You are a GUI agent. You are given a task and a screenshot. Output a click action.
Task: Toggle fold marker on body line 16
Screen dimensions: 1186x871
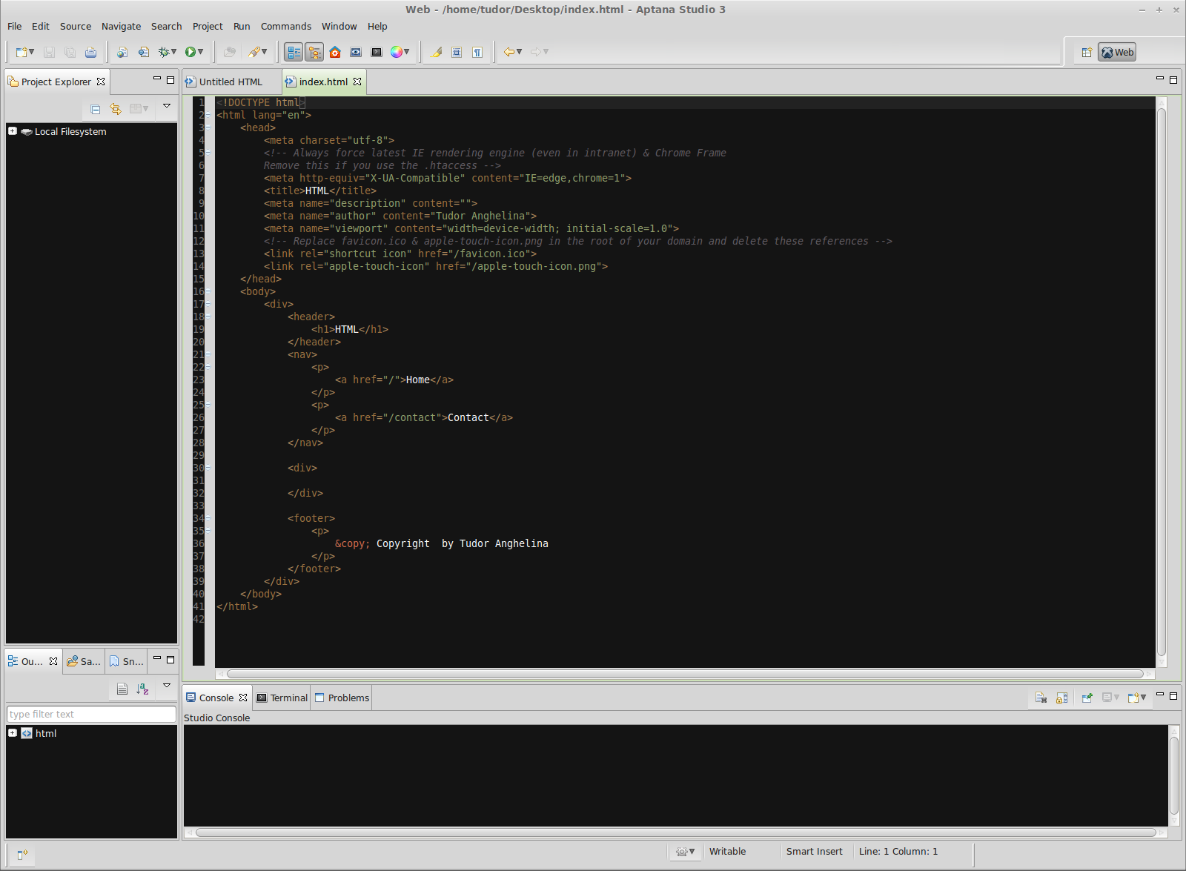click(208, 291)
